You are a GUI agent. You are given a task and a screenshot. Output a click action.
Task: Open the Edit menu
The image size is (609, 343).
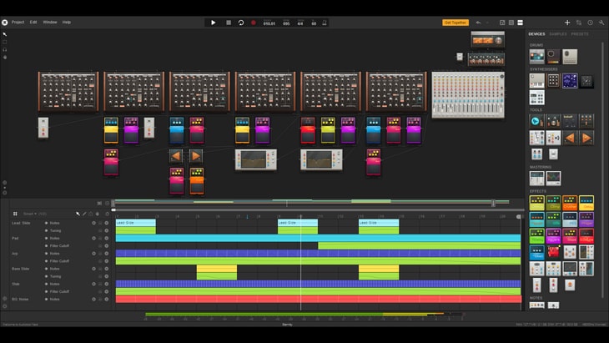pyautogui.click(x=33, y=23)
